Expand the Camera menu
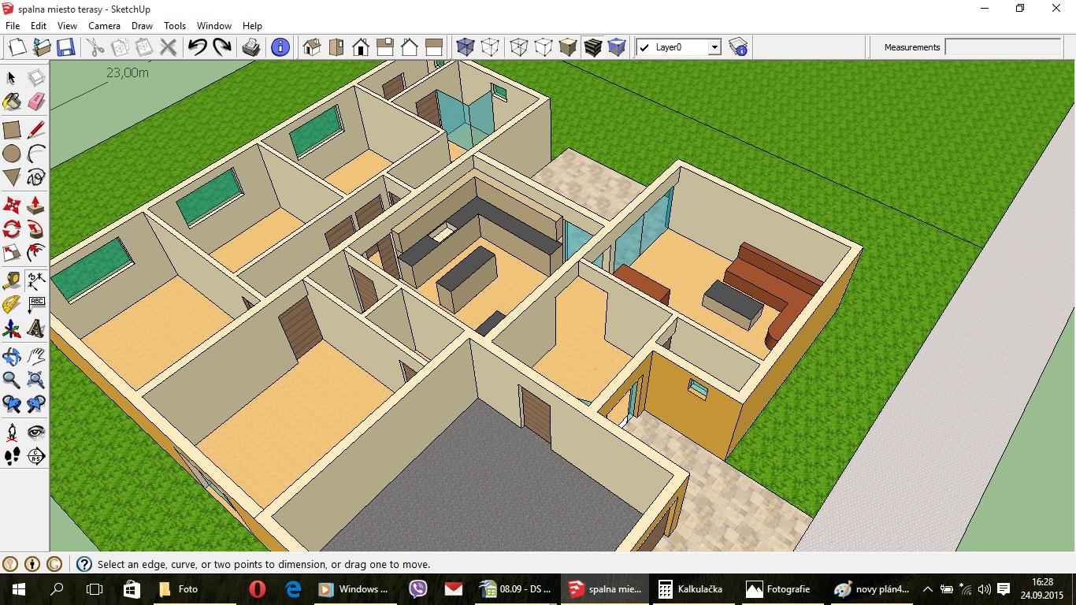The height and width of the screenshot is (605, 1076). 104,26
